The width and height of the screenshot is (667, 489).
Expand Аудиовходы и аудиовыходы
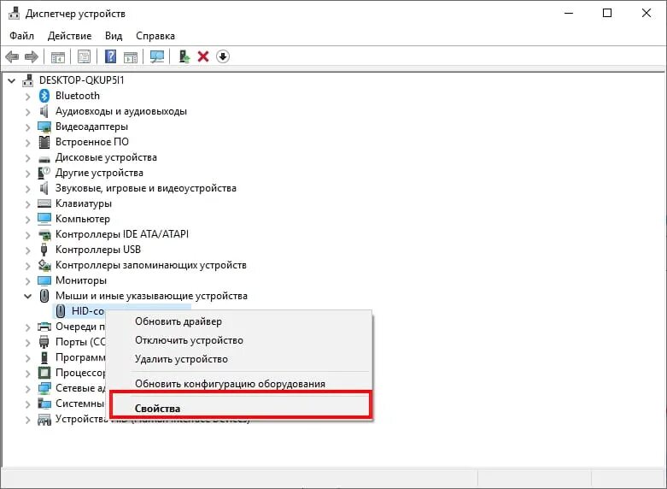[28, 112]
